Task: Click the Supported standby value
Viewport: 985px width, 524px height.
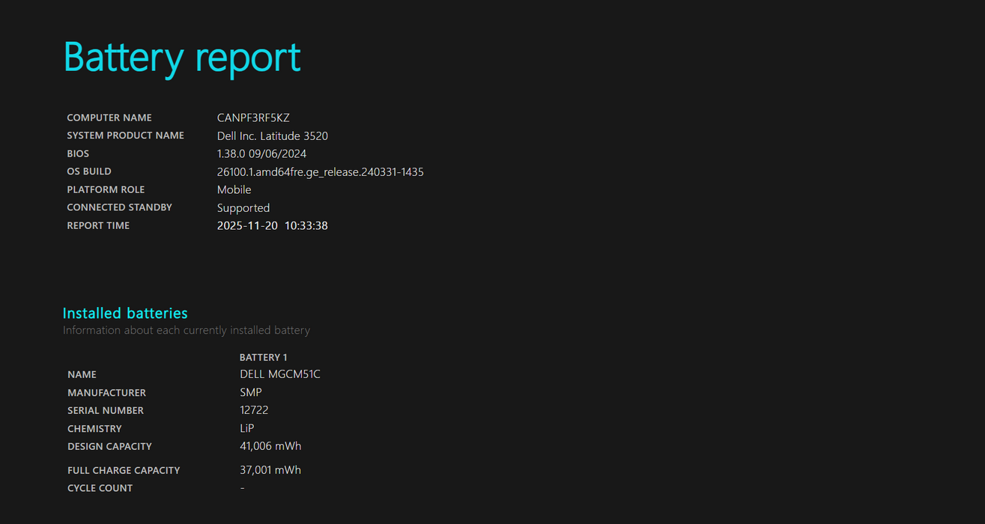Action: pyautogui.click(x=243, y=207)
